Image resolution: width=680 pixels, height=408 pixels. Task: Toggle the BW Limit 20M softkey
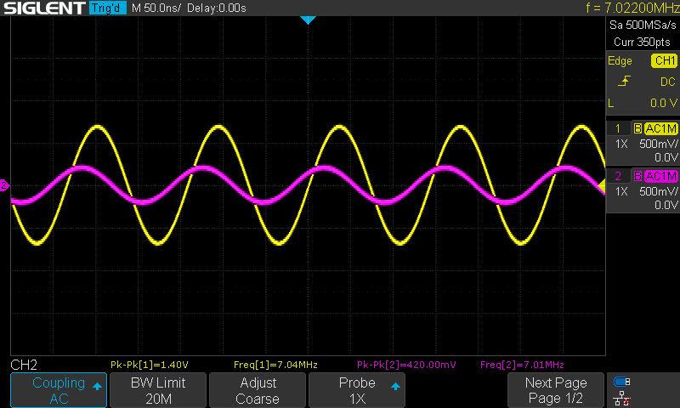pos(158,390)
